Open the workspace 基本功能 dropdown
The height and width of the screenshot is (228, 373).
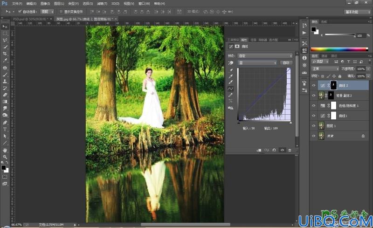tap(357, 12)
